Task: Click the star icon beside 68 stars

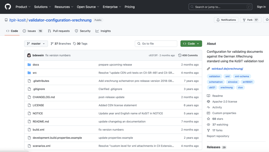Action: coord(208,119)
